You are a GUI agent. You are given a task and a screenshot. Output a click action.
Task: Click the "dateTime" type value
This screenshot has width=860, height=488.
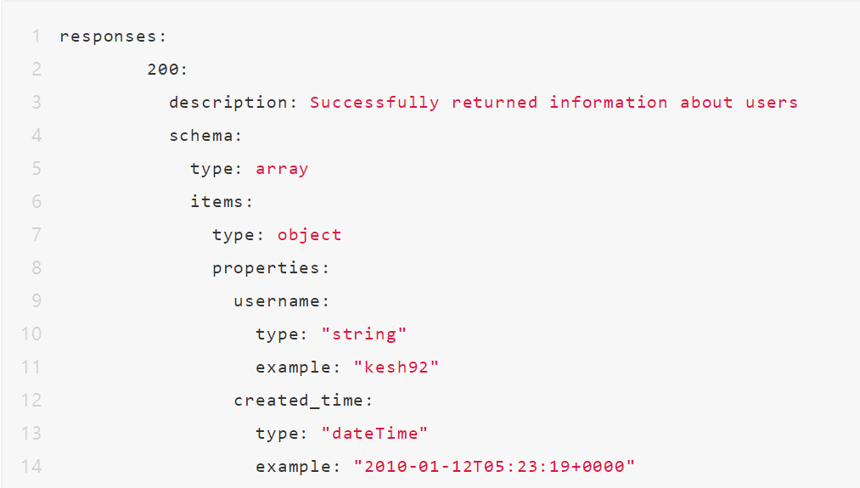pos(374,434)
